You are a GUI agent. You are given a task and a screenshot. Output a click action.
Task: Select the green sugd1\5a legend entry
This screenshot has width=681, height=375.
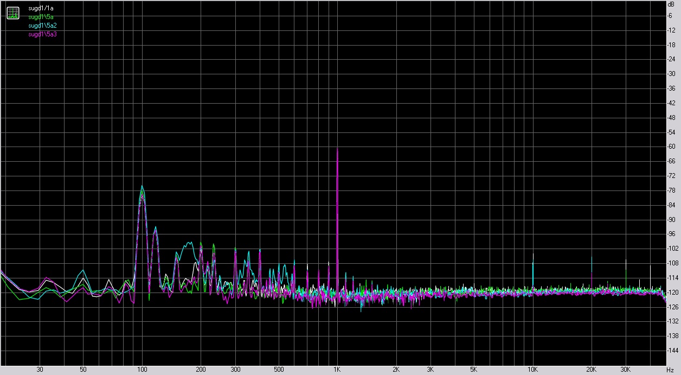tap(40, 17)
